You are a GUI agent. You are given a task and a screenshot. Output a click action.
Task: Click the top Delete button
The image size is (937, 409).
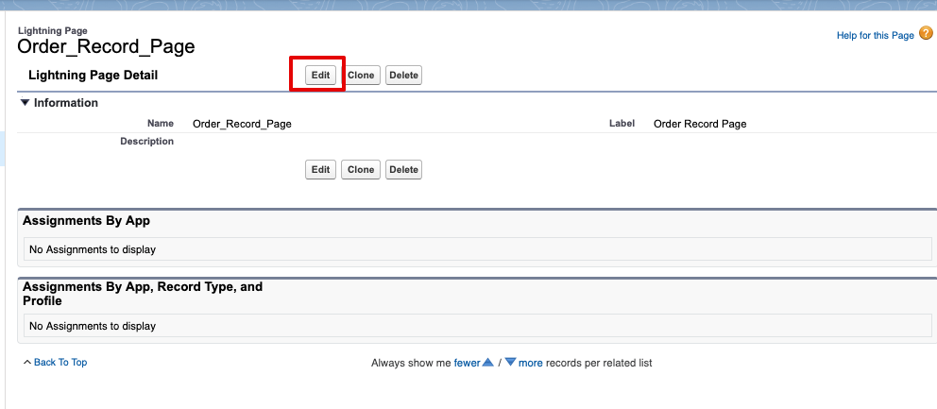pyautogui.click(x=403, y=76)
